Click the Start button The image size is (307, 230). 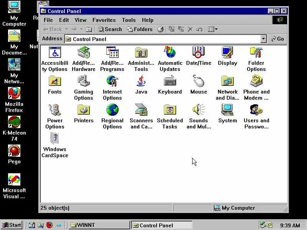coord(12,225)
